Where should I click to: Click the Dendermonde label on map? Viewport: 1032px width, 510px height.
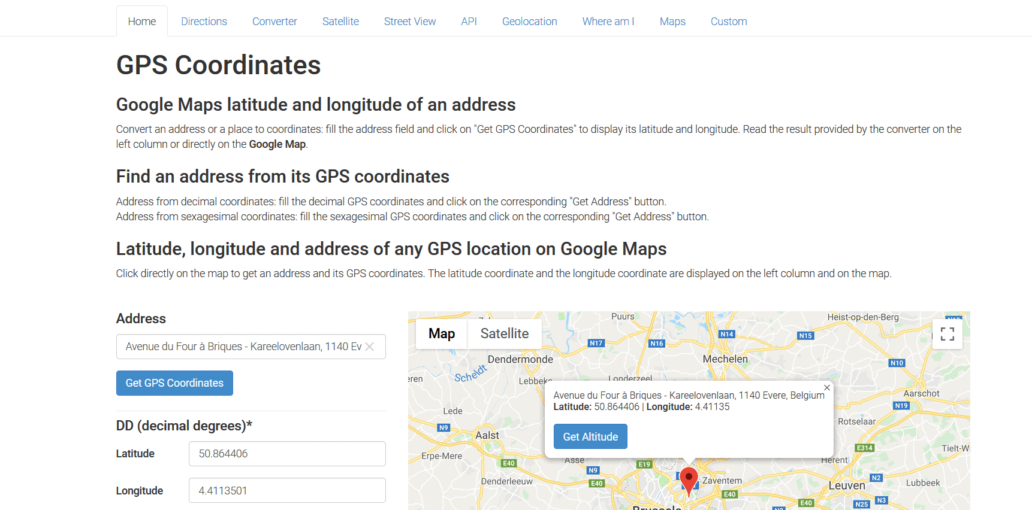click(x=520, y=359)
